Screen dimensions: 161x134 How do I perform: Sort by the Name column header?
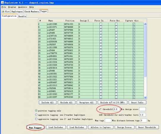[x=55, y=21]
